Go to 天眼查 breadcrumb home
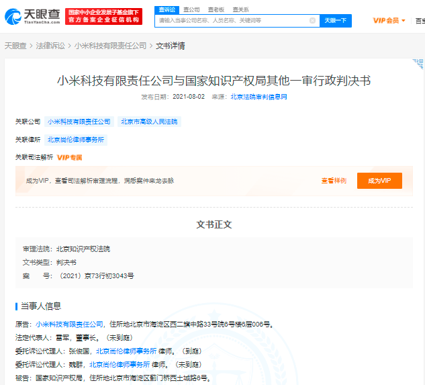 tap(15, 46)
